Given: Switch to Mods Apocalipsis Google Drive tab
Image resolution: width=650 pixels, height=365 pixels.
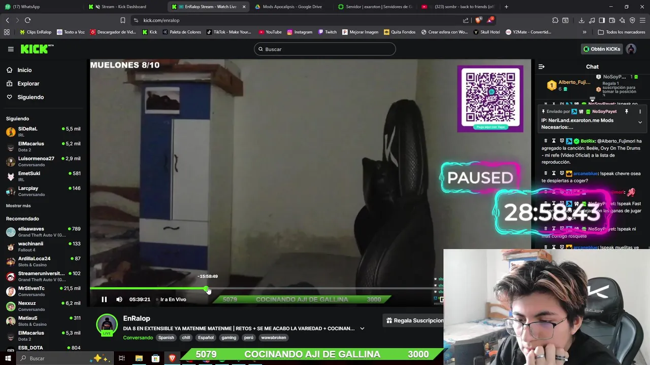Looking at the screenshot, I should [x=292, y=7].
